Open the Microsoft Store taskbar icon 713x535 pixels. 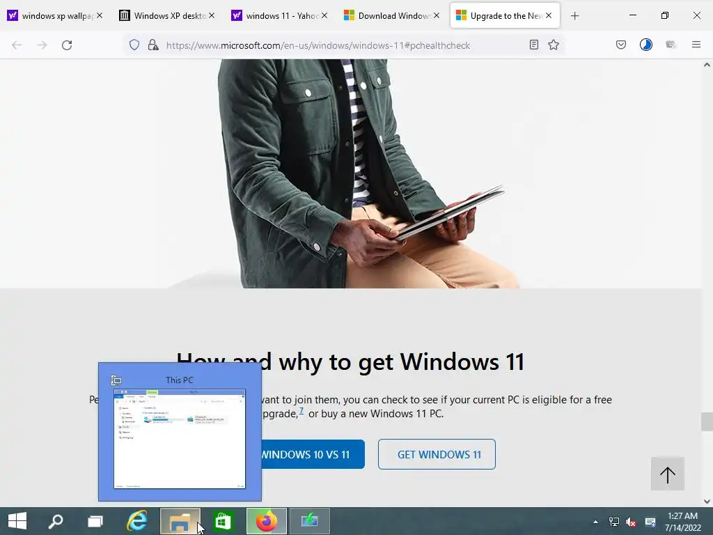[x=223, y=521]
